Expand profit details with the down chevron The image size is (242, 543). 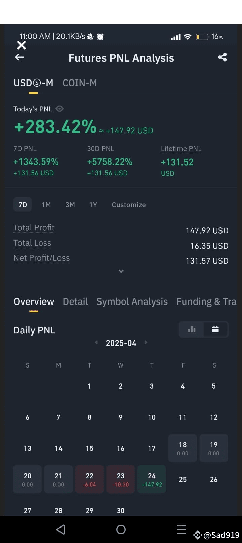click(x=121, y=271)
